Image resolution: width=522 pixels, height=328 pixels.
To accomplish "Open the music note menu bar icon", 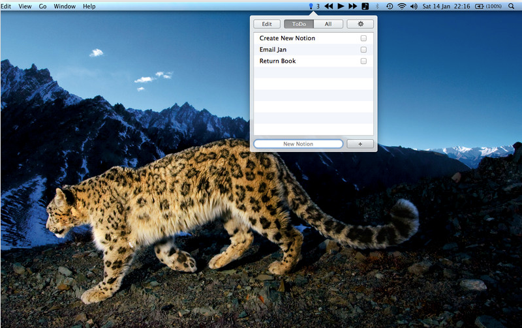I will click(365, 6).
